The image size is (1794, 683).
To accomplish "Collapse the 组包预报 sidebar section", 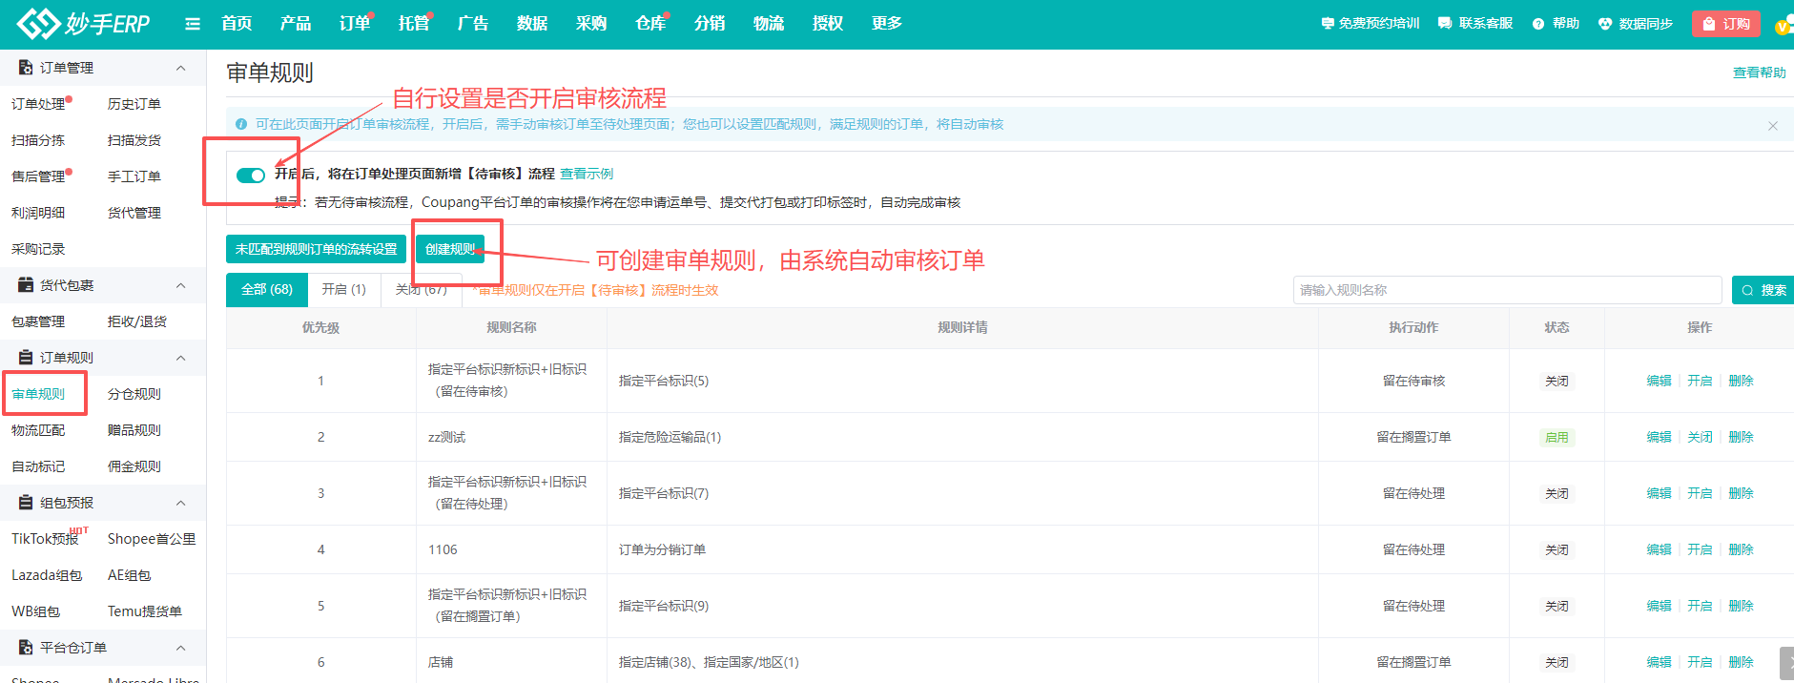I will [180, 503].
